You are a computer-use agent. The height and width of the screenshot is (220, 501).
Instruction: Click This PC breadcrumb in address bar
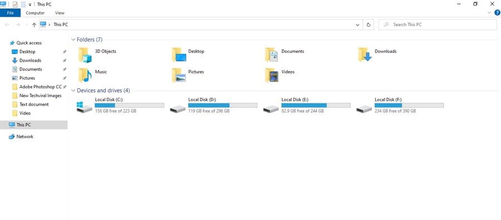[x=61, y=24]
